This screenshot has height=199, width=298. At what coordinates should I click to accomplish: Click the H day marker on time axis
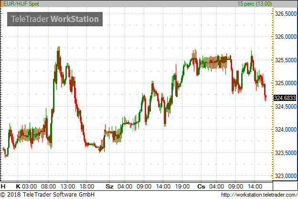click(3, 186)
